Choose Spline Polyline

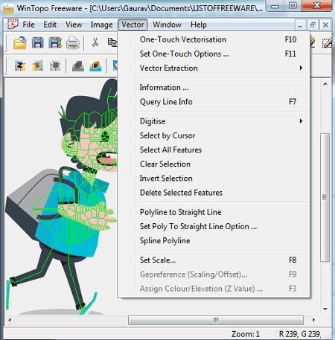pos(214,240)
